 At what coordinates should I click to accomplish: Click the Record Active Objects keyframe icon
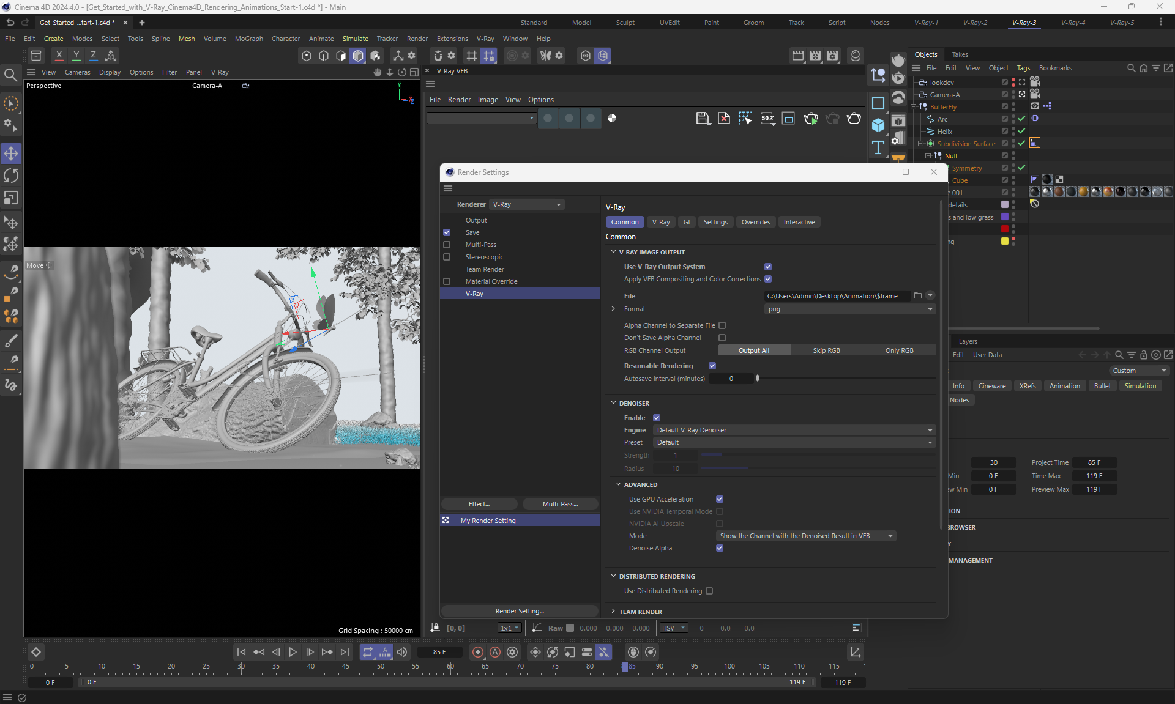(x=478, y=652)
